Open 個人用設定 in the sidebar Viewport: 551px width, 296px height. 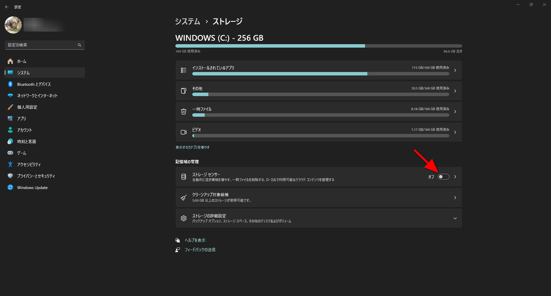click(45, 107)
